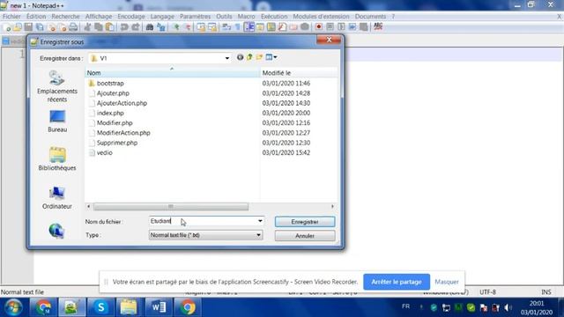Select the Supprimer.php file
The image size is (564, 317).
click(117, 143)
